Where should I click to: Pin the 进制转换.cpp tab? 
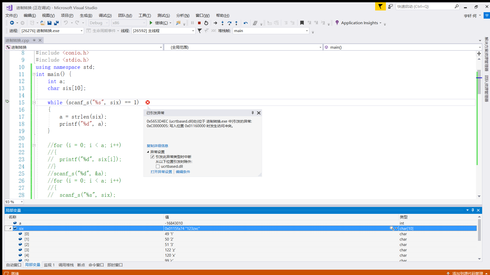click(34, 40)
